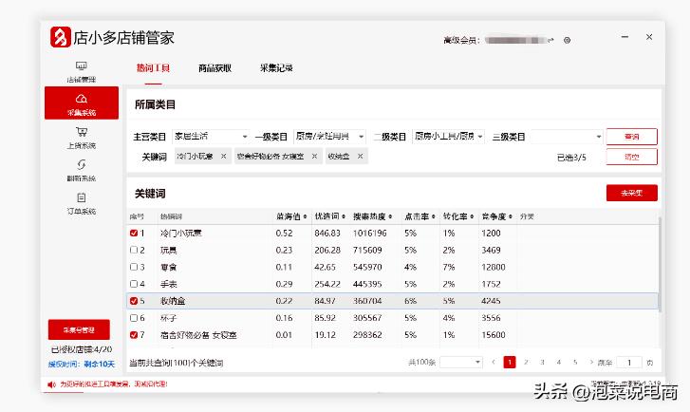Open 店铺管理 in the sidebar
Screen dimensions: 690x412
tap(82, 72)
